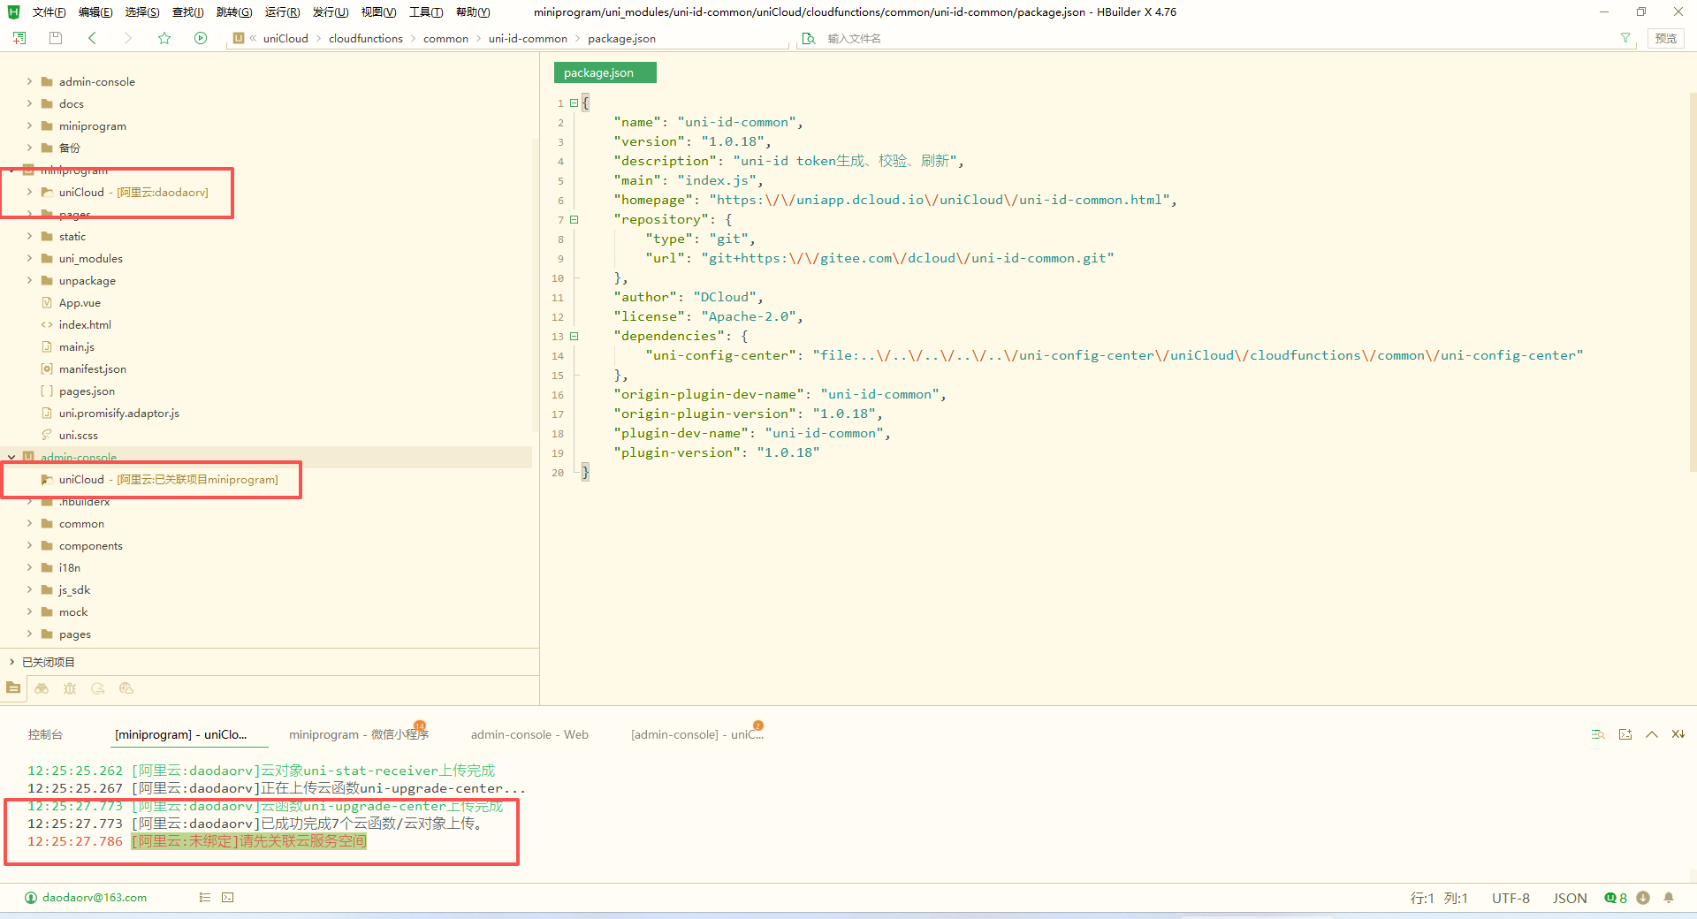The image size is (1697, 919).
Task: Click the notification bell in status bar
Action: tap(1669, 898)
